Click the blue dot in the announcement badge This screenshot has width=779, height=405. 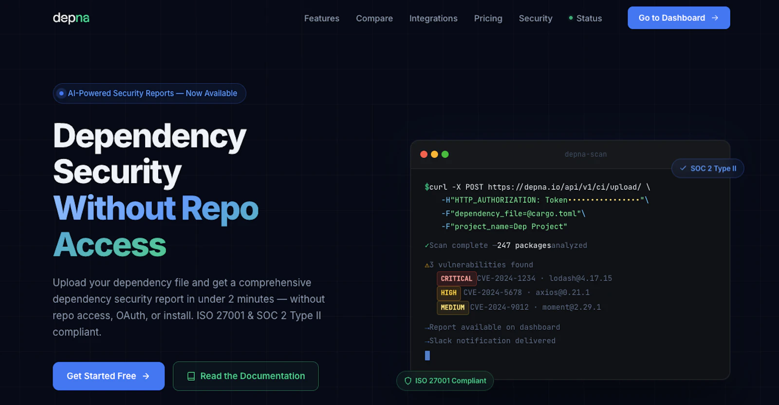(x=61, y=93)
